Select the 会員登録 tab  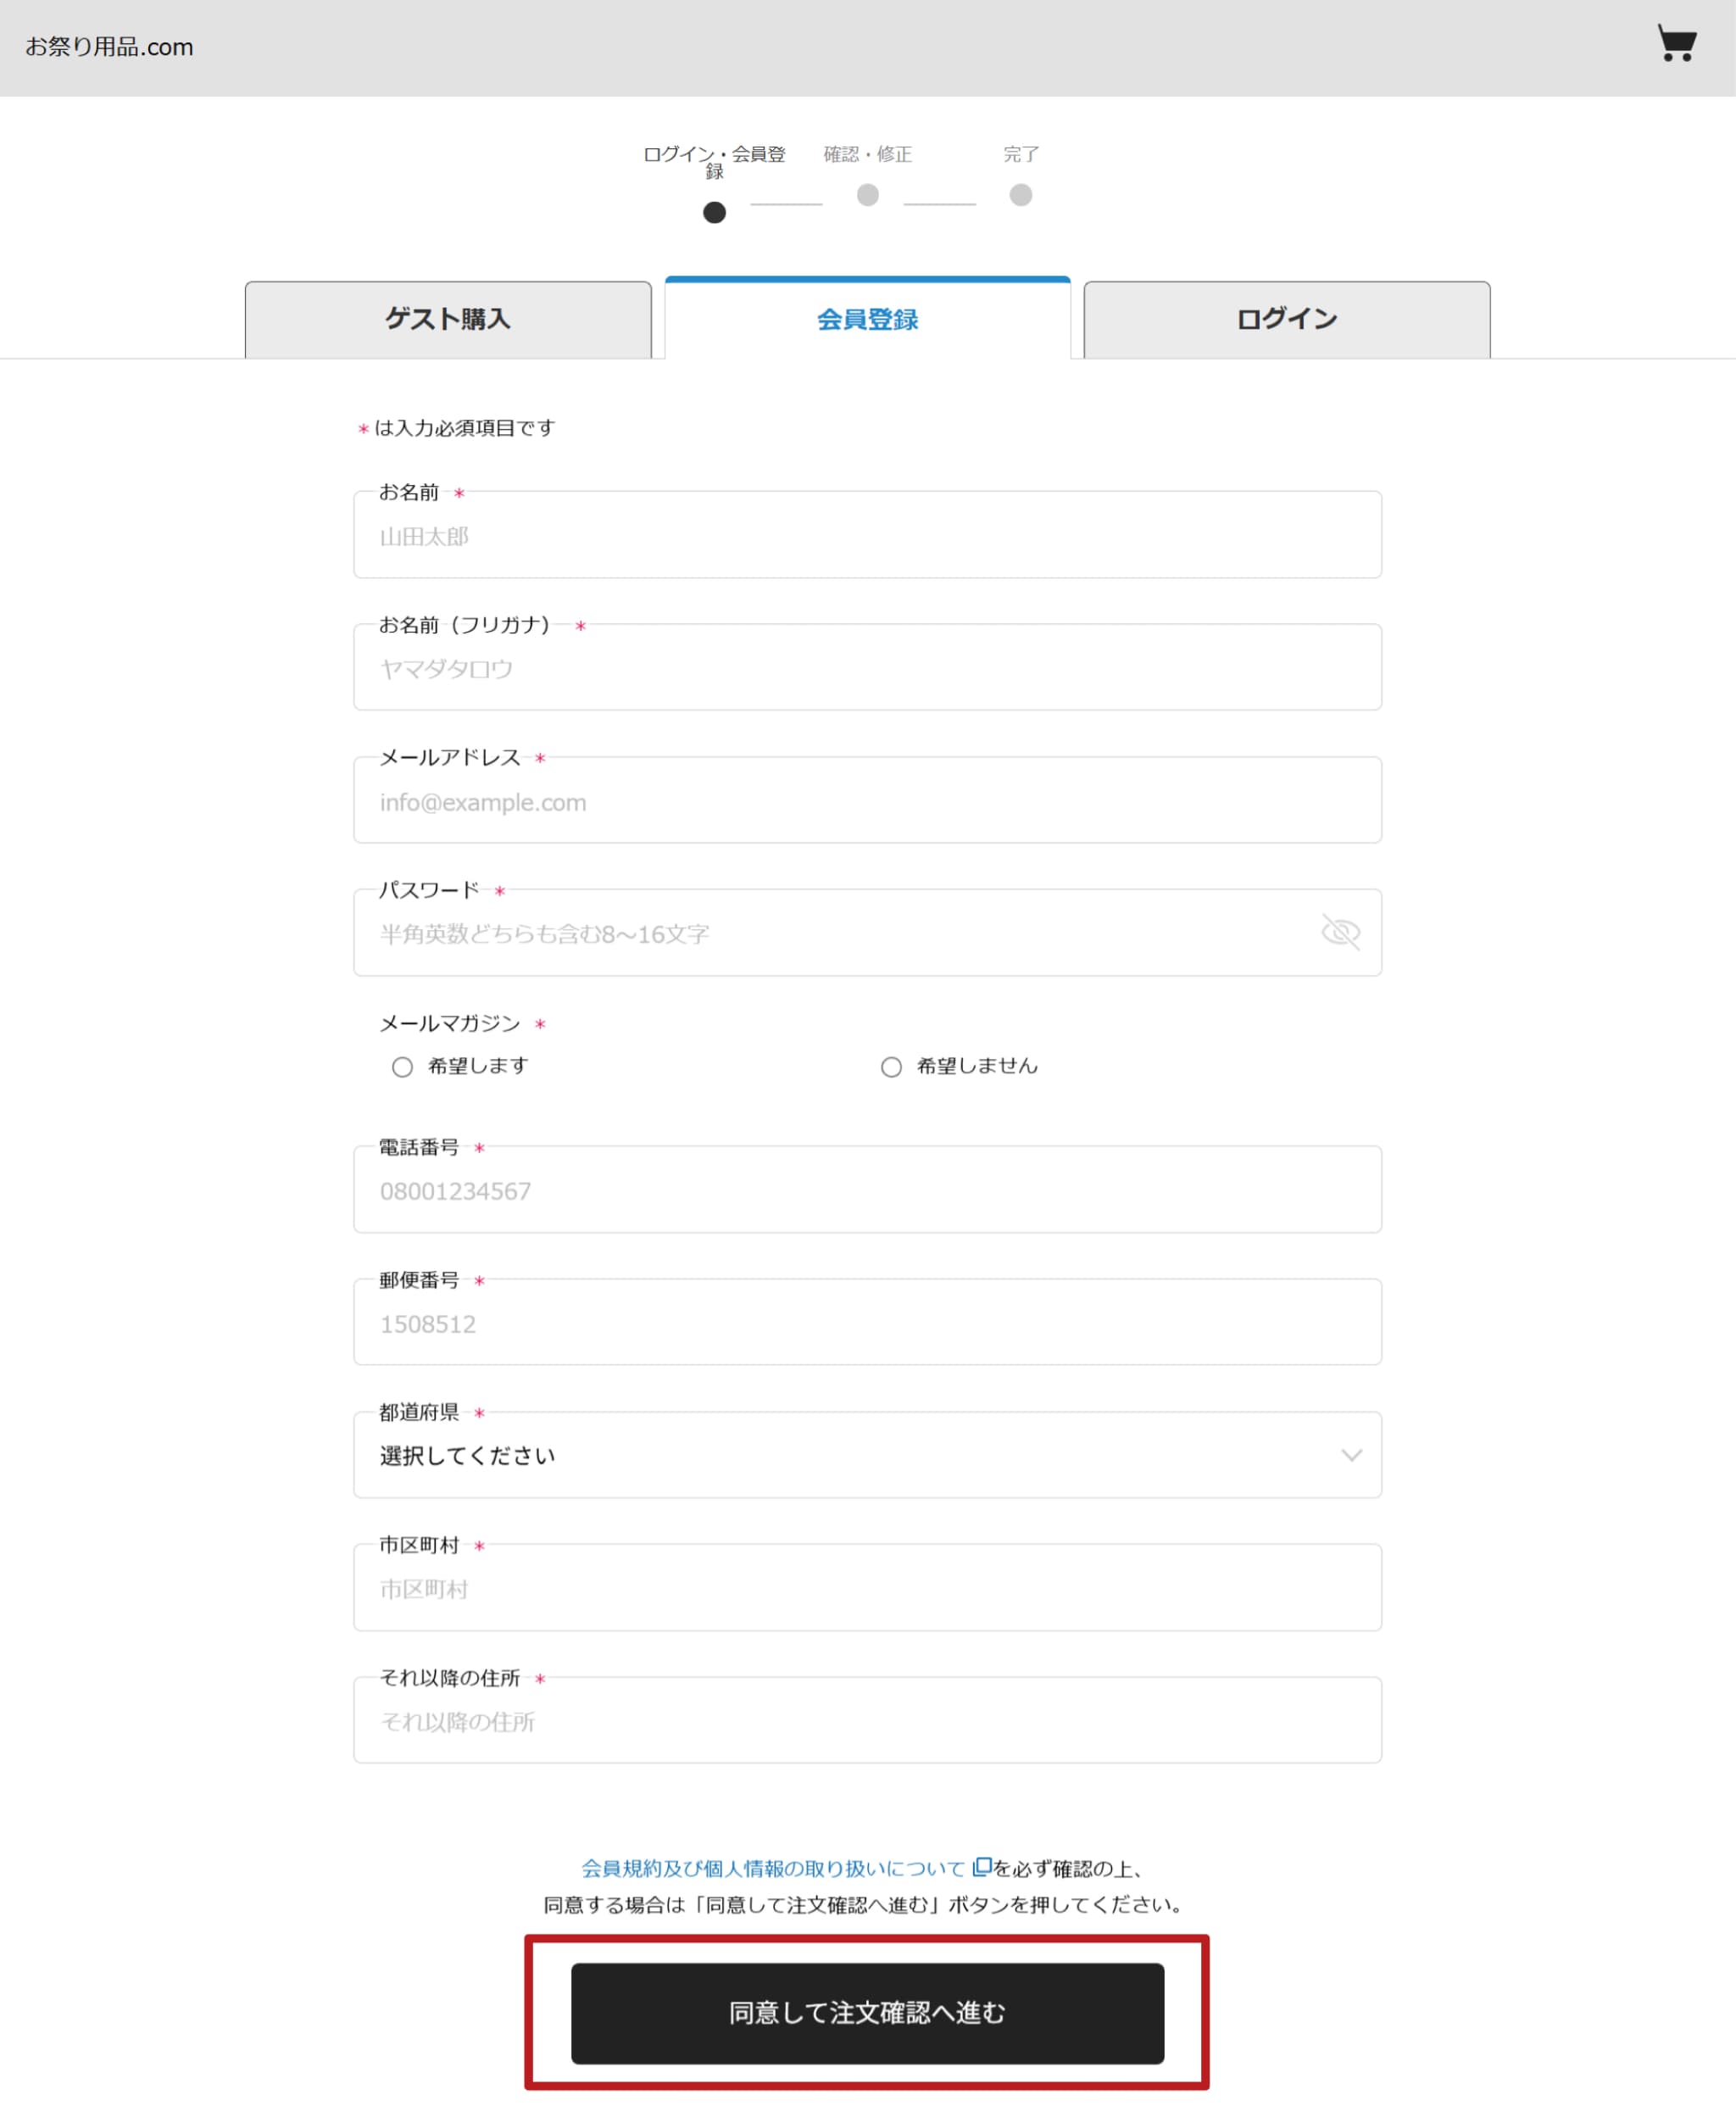tap(867, 320)
